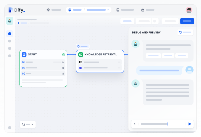The height and width of the screenshot is (137, 201).
Task: Click the user avatar in top right
Action: pyautogui.click(x=189, y=10)
